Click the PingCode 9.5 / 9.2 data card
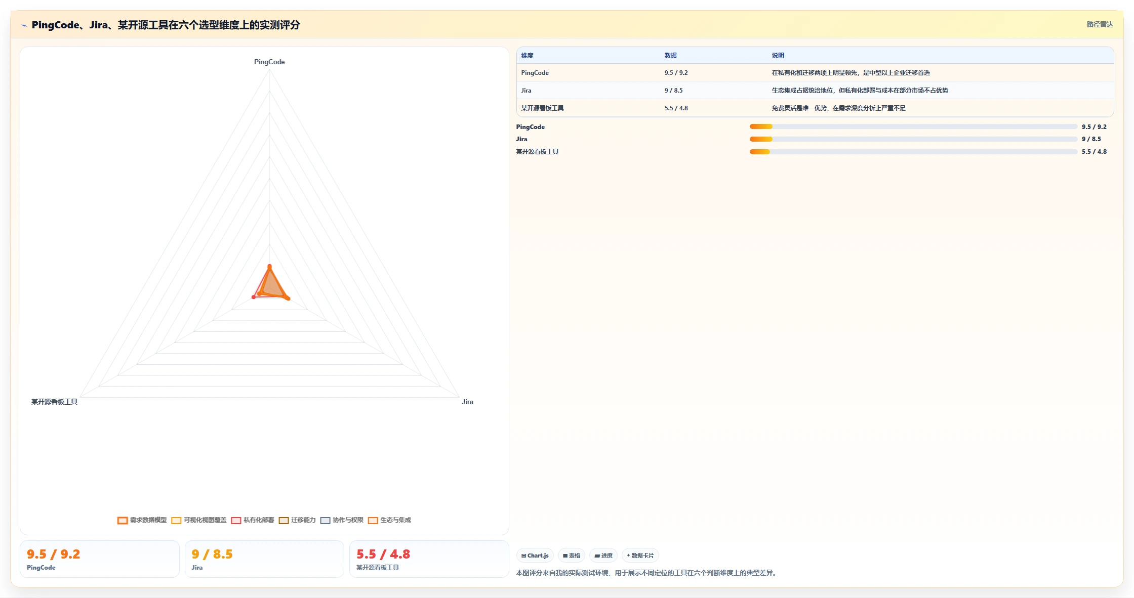Viewport: 1134px width, 598px height. click(100, 559)
